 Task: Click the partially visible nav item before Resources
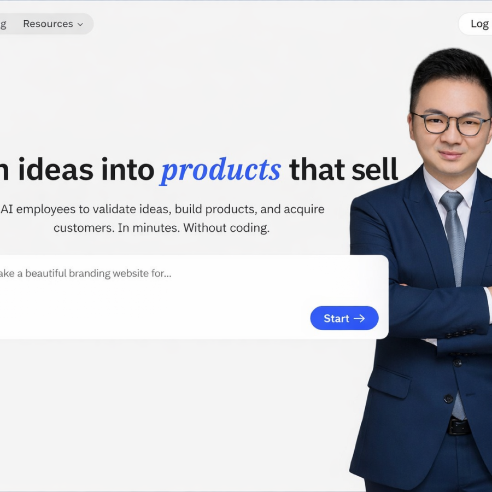[3, 24]
